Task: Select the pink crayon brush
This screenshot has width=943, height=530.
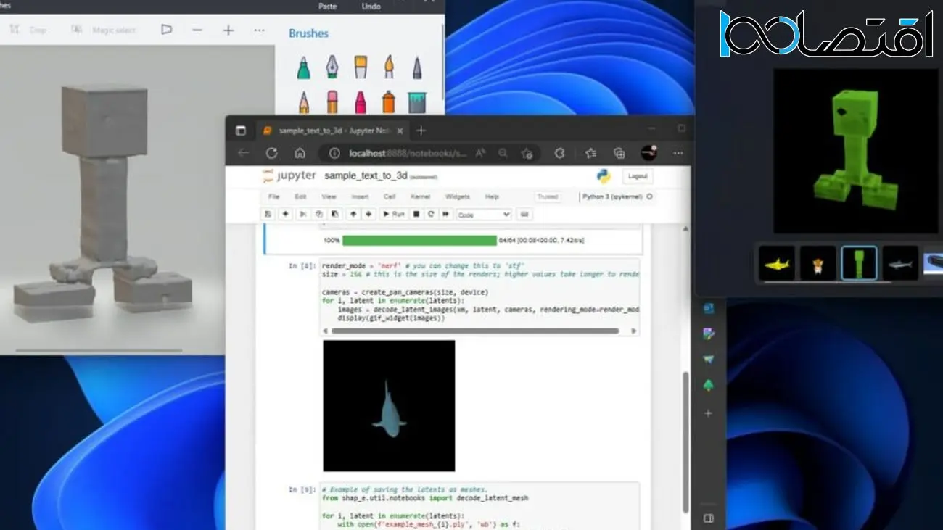Action: pyautogui.click(x=360, y=102)
